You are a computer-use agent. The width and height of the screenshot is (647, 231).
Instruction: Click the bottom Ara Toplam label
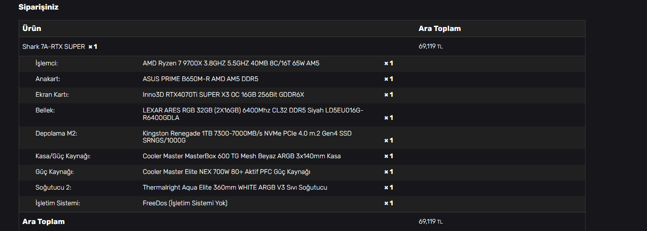tap(44, 221)
